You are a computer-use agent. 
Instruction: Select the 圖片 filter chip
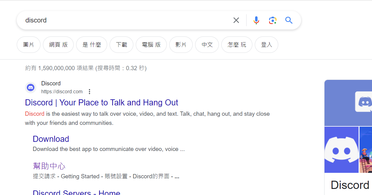pyautogui.click(x=29, y=45)
